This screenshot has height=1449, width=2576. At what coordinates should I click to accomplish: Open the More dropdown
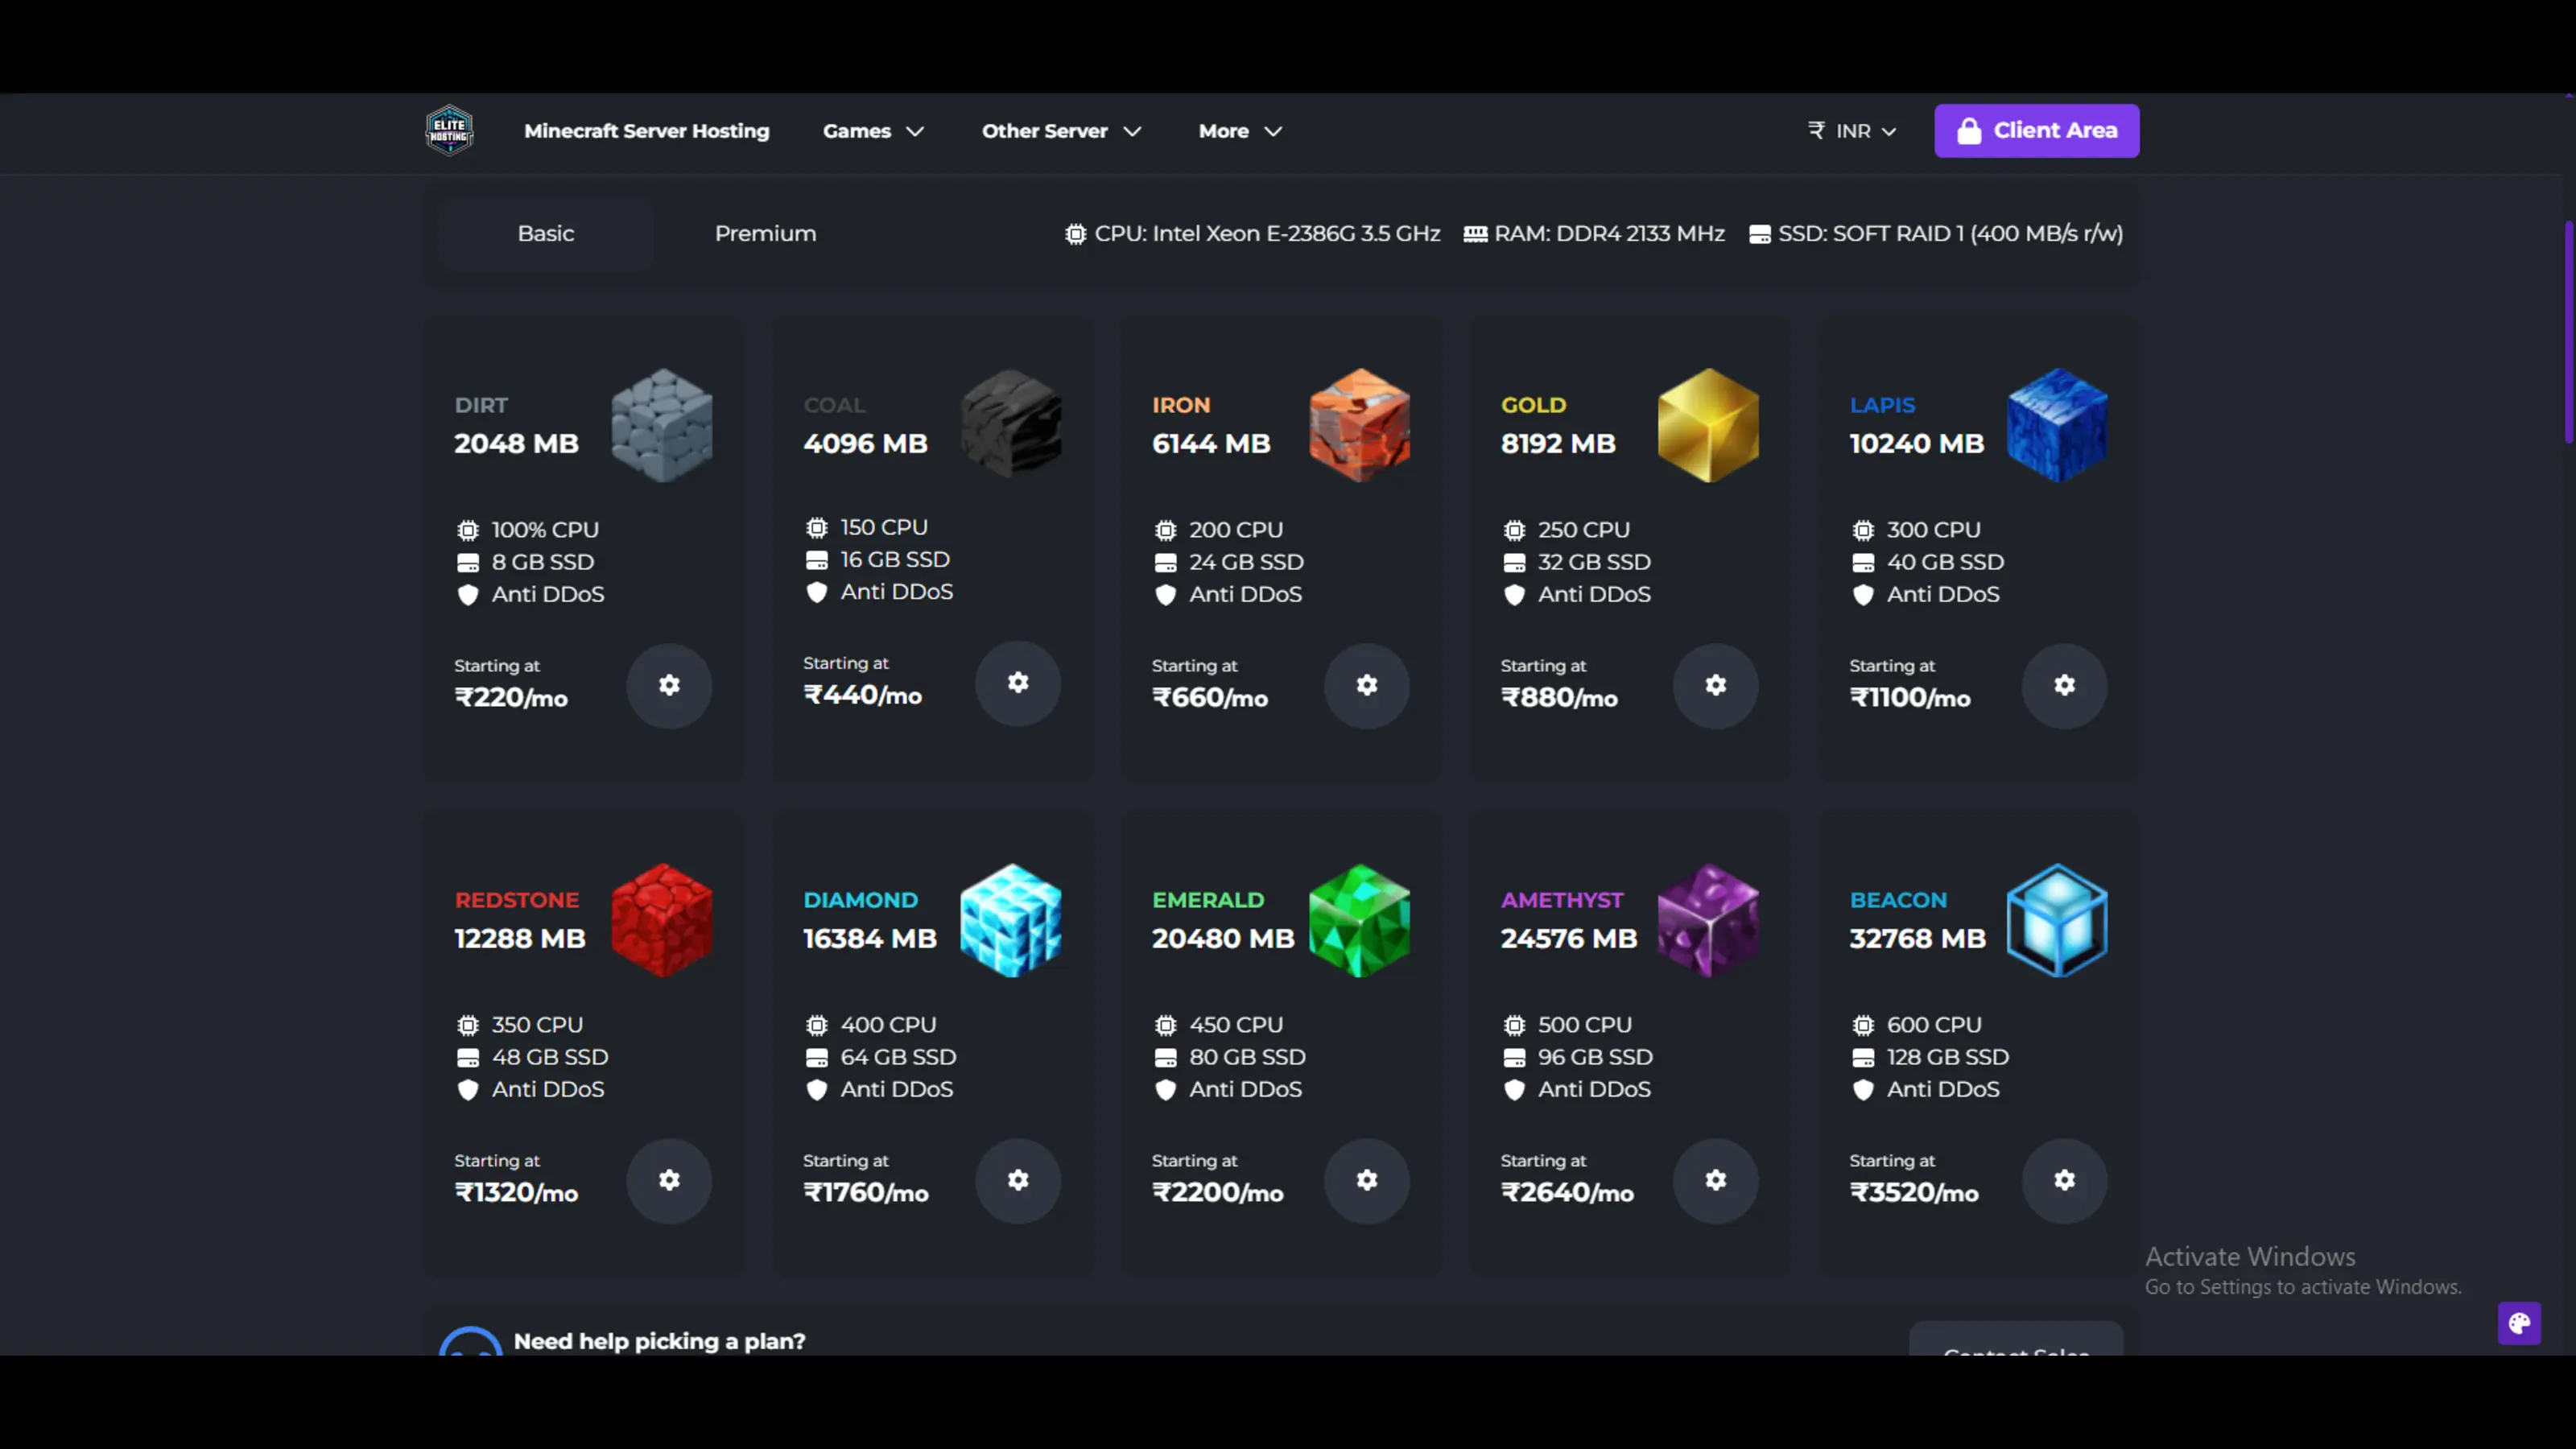(x=1239, y=131)
